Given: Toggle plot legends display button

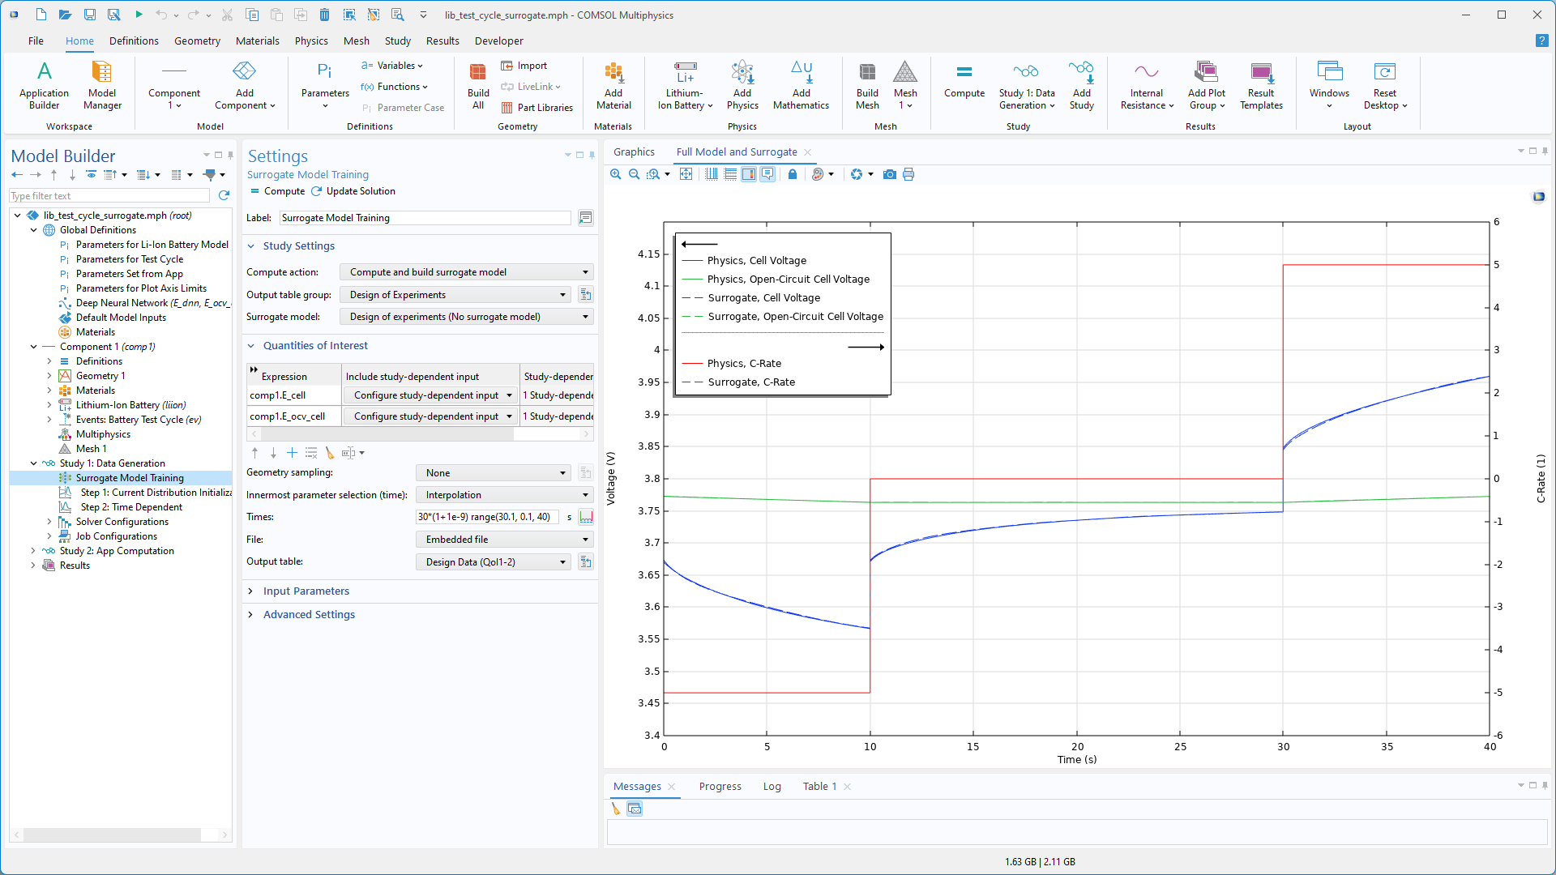Looking at the screenshot, I should (767, 174).
